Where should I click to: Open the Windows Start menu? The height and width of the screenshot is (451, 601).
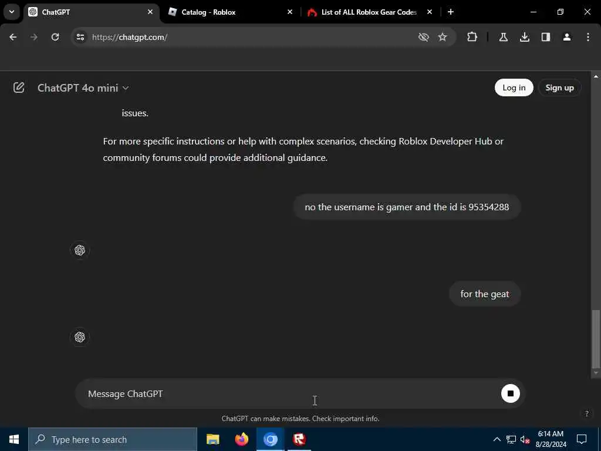click(14, 439)
